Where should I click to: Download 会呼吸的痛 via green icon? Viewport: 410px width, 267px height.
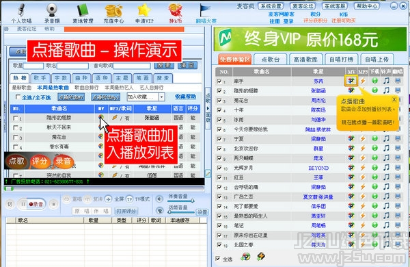pyautogui.click(x=374, y=187)
